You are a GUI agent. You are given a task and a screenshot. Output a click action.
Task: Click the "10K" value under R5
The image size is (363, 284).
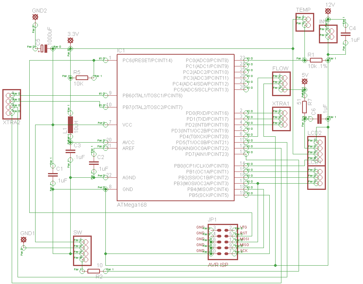coord(78,84)
